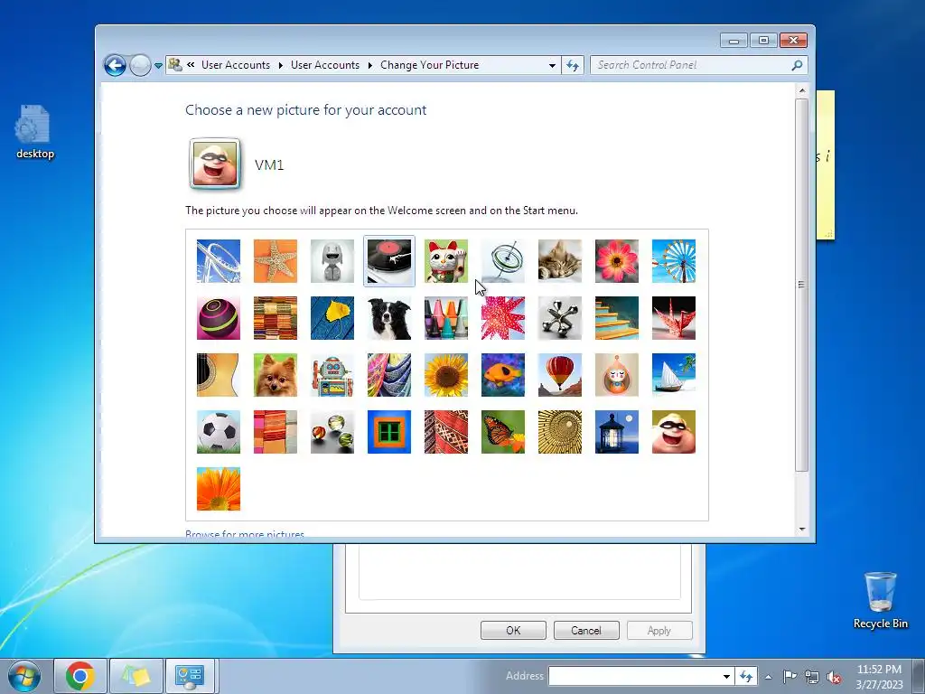Screen dimensions: 925x694
Task: Select the roller coaster account picture
Action: pos(219,261)
